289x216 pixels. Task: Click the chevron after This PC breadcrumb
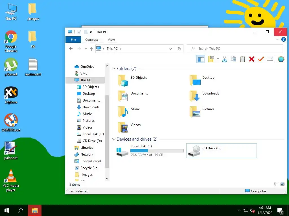121,49
